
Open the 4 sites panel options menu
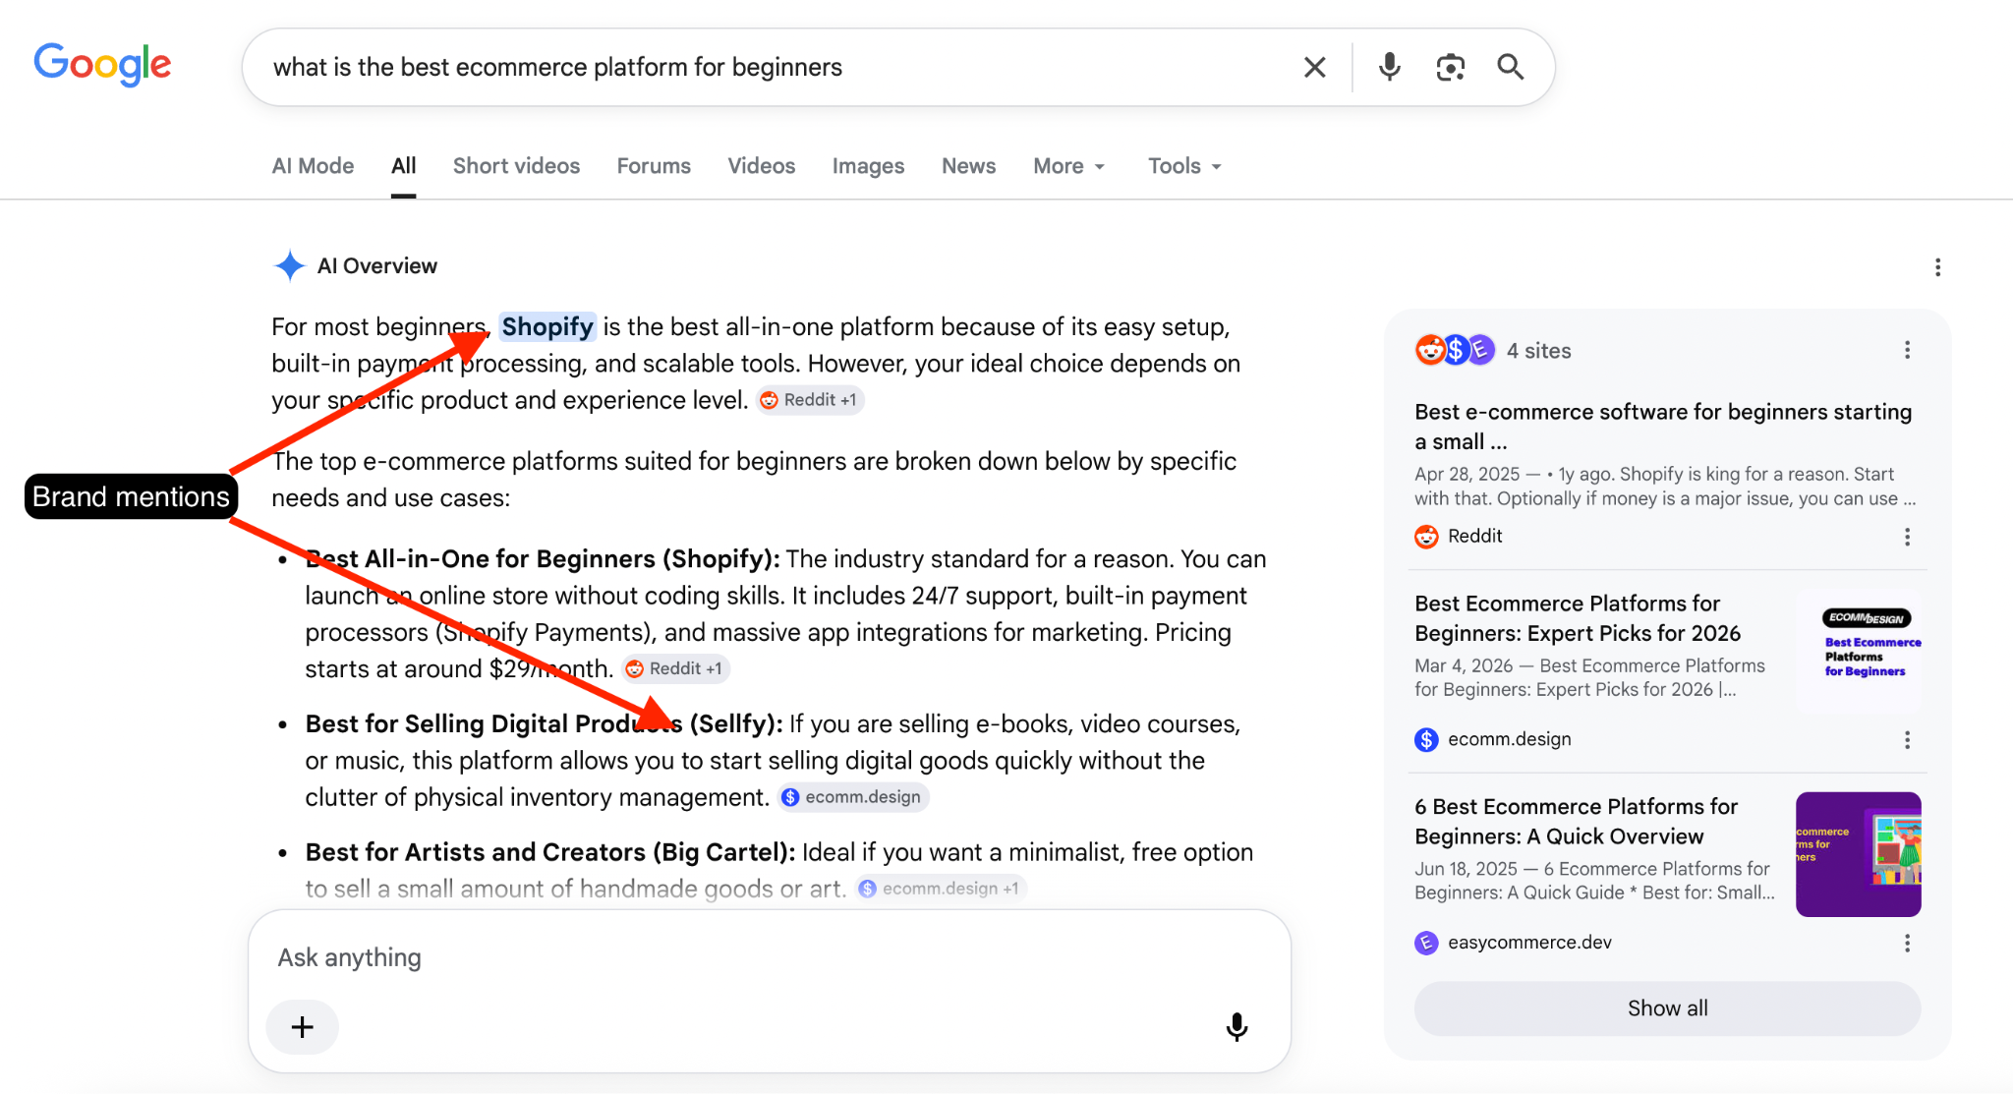tap(1907, 350)
